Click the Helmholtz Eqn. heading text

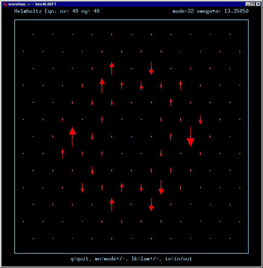click(32, 11)
